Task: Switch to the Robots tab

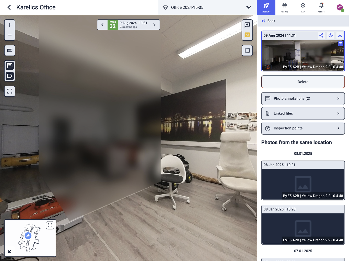Action: click(284, 7)
